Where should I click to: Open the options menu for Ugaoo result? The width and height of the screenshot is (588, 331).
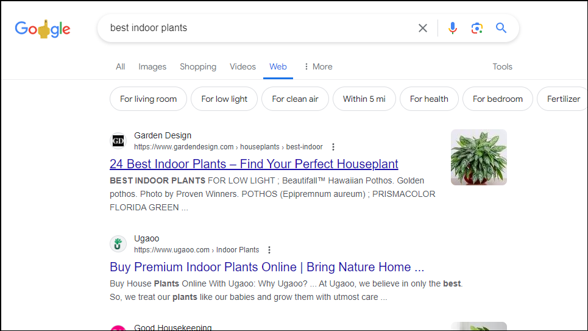click(269, 250)
